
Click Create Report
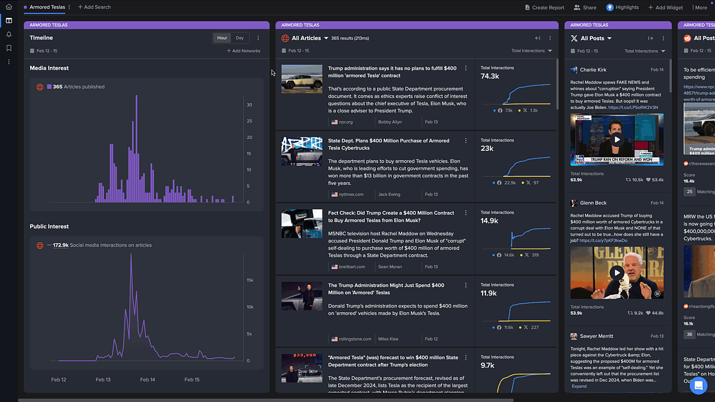pyautogui.click(x=545, y=7)
